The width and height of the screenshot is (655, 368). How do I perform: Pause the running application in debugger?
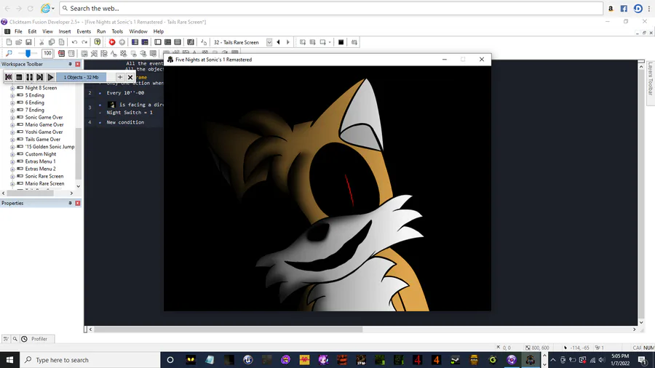click(29, 77)
